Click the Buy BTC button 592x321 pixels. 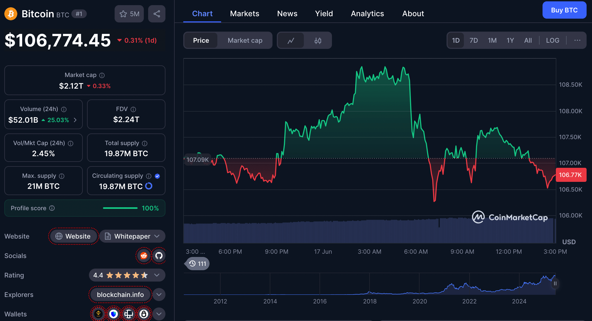(x=564, y=10)
